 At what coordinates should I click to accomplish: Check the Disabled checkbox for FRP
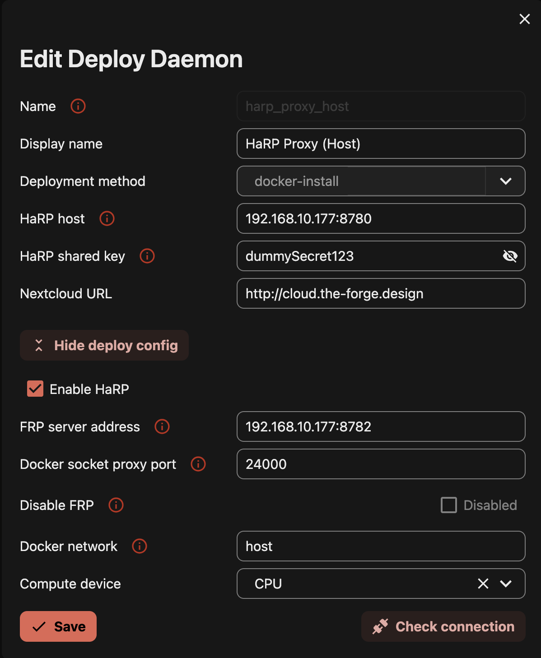[449, 505]
